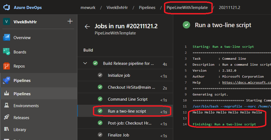This screenshot has height=140, width=271.
Task: Click the VivekBvhHr project avatar icon
Action: (7, 22)
